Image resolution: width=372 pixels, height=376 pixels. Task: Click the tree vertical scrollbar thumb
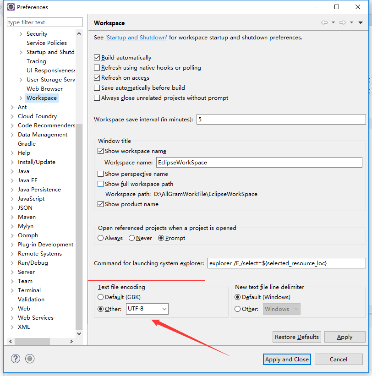[x=79, y=227]
